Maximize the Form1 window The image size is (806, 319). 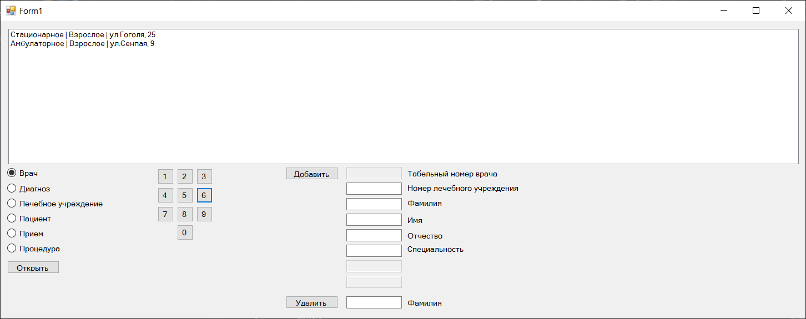(x=755, y=11)
